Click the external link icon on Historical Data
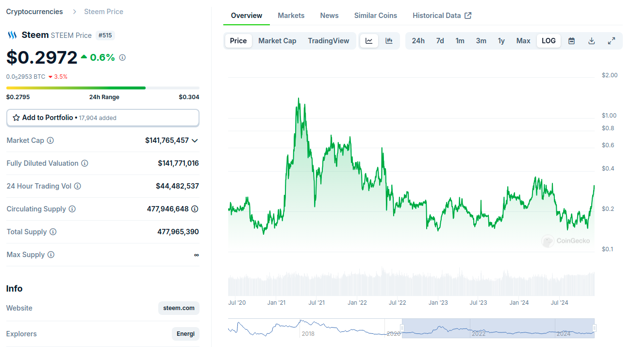Screen dimensions: 632x347 click(468, 16)
